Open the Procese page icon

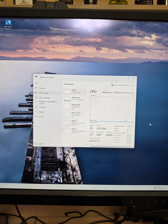36,88
